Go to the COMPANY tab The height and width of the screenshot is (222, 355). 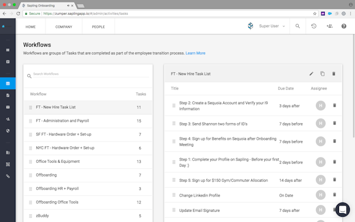64,27
